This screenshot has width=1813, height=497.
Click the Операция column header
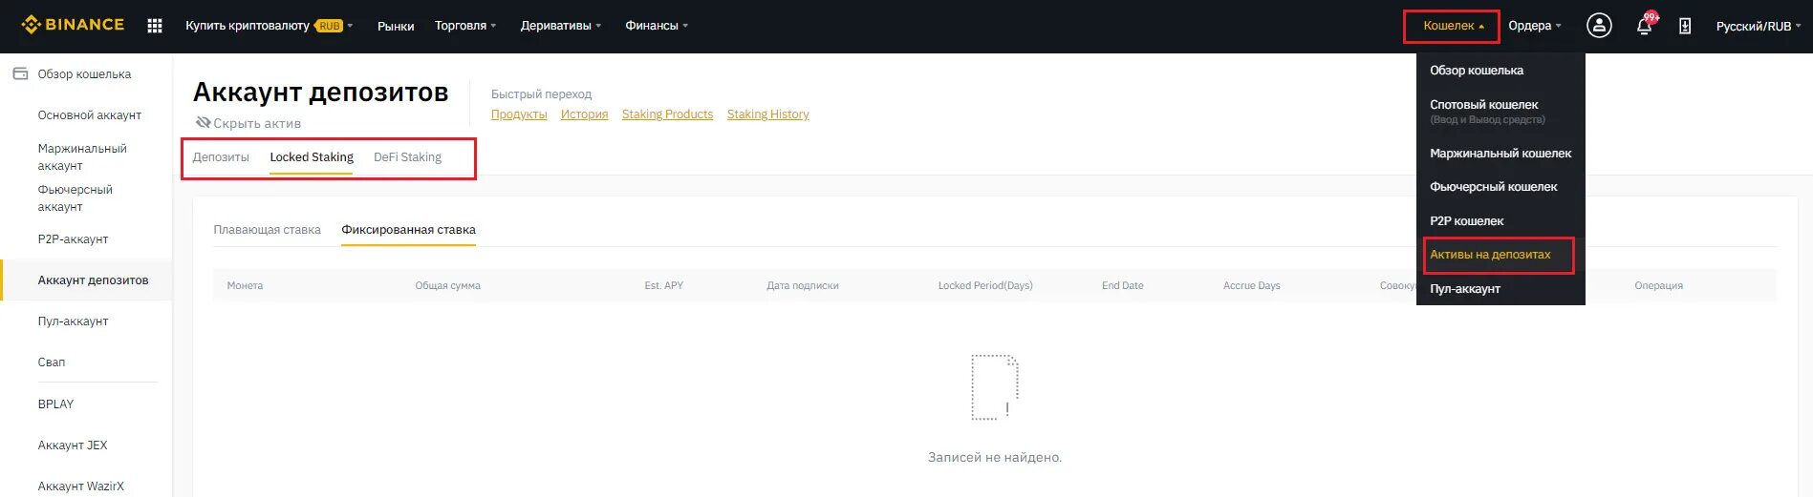pos(1658,285)
